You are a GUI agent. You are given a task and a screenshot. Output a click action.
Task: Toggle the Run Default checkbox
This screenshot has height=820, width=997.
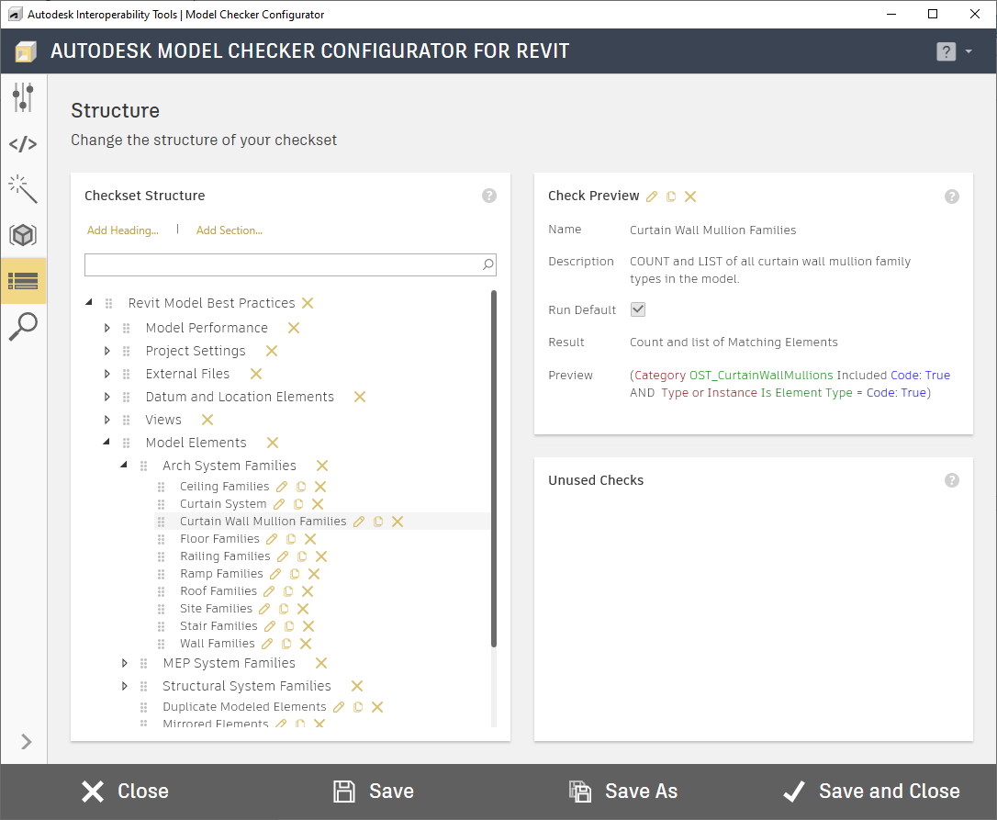pyautogui.click(x=638, y=309)
